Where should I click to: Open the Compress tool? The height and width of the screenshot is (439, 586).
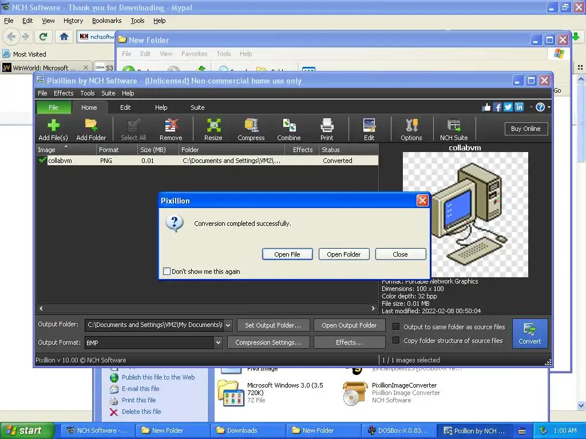coord(251,129)
